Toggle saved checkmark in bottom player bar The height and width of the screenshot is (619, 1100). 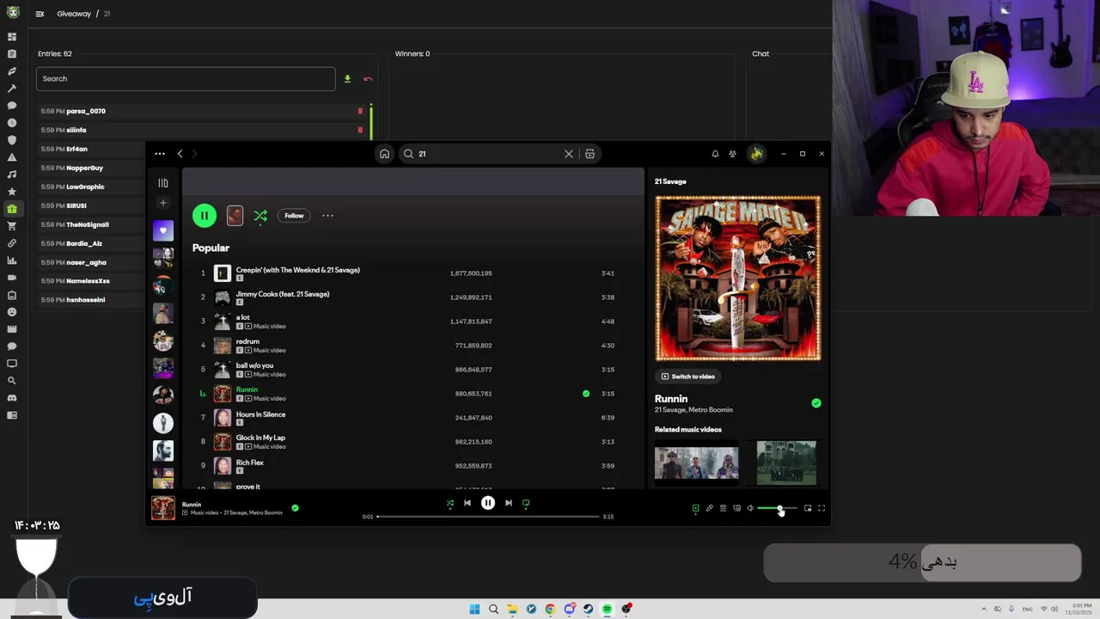click(x=295, y=508)
